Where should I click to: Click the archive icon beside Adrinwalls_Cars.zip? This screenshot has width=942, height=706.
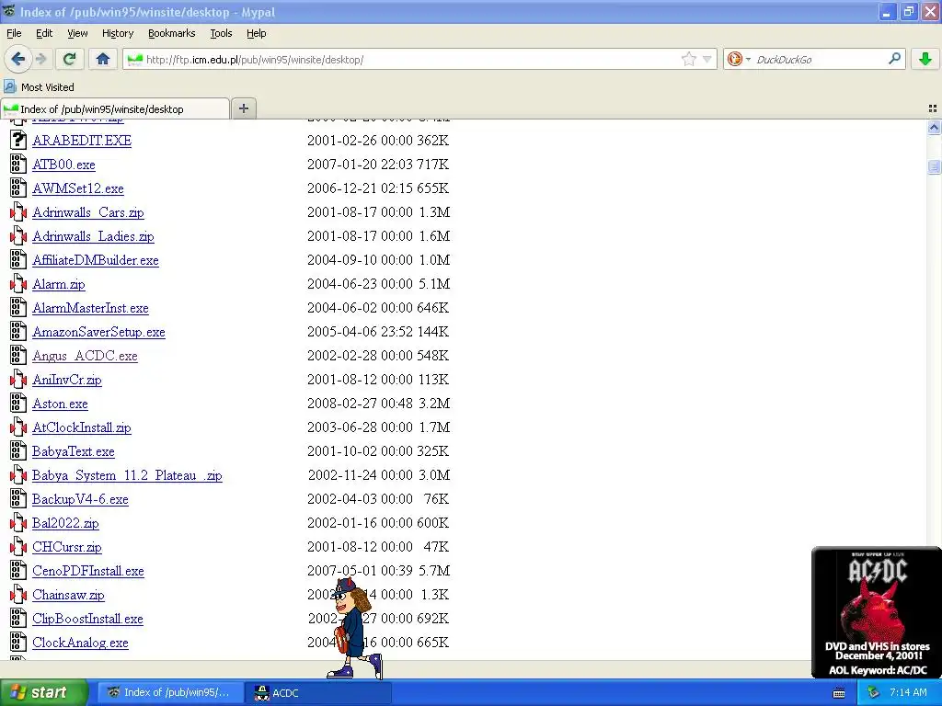tap(18, 212)
